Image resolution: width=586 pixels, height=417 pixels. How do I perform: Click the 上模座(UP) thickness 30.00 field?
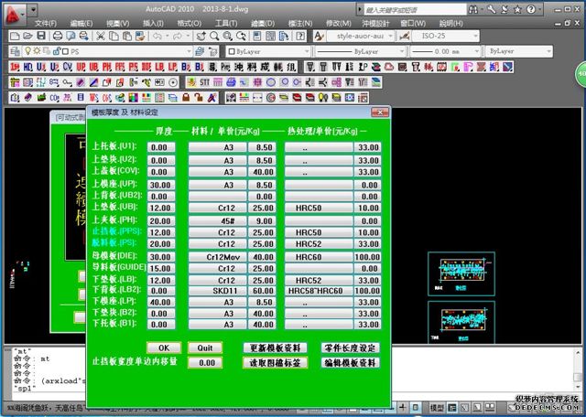[x=161, y=185]
